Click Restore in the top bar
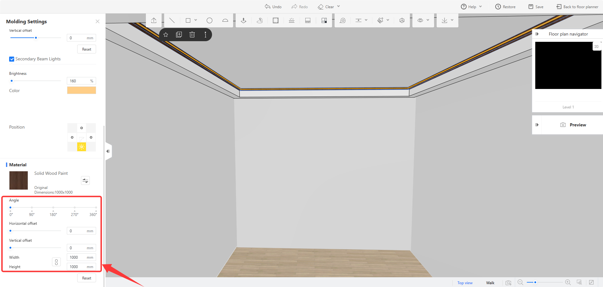 505,7
